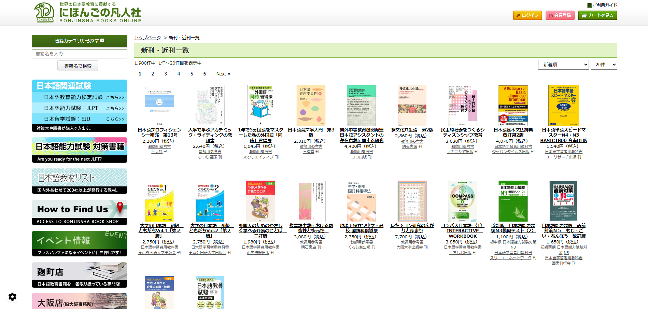
Task: Open 日本語能力試験：JLPT こちら link
Action: pyautogui.click(x=80, y=108)
